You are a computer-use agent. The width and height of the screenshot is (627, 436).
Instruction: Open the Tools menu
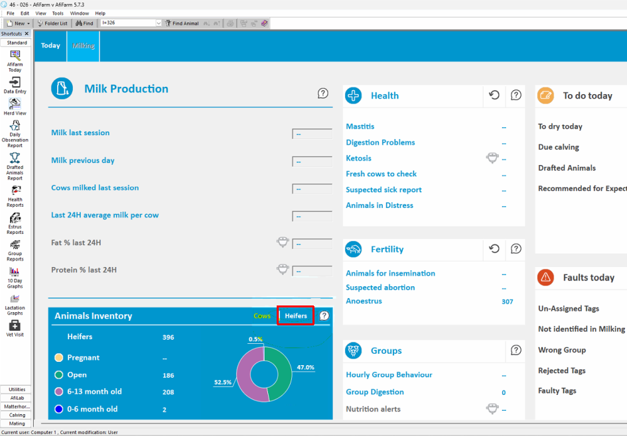click(x=58, y=13)
